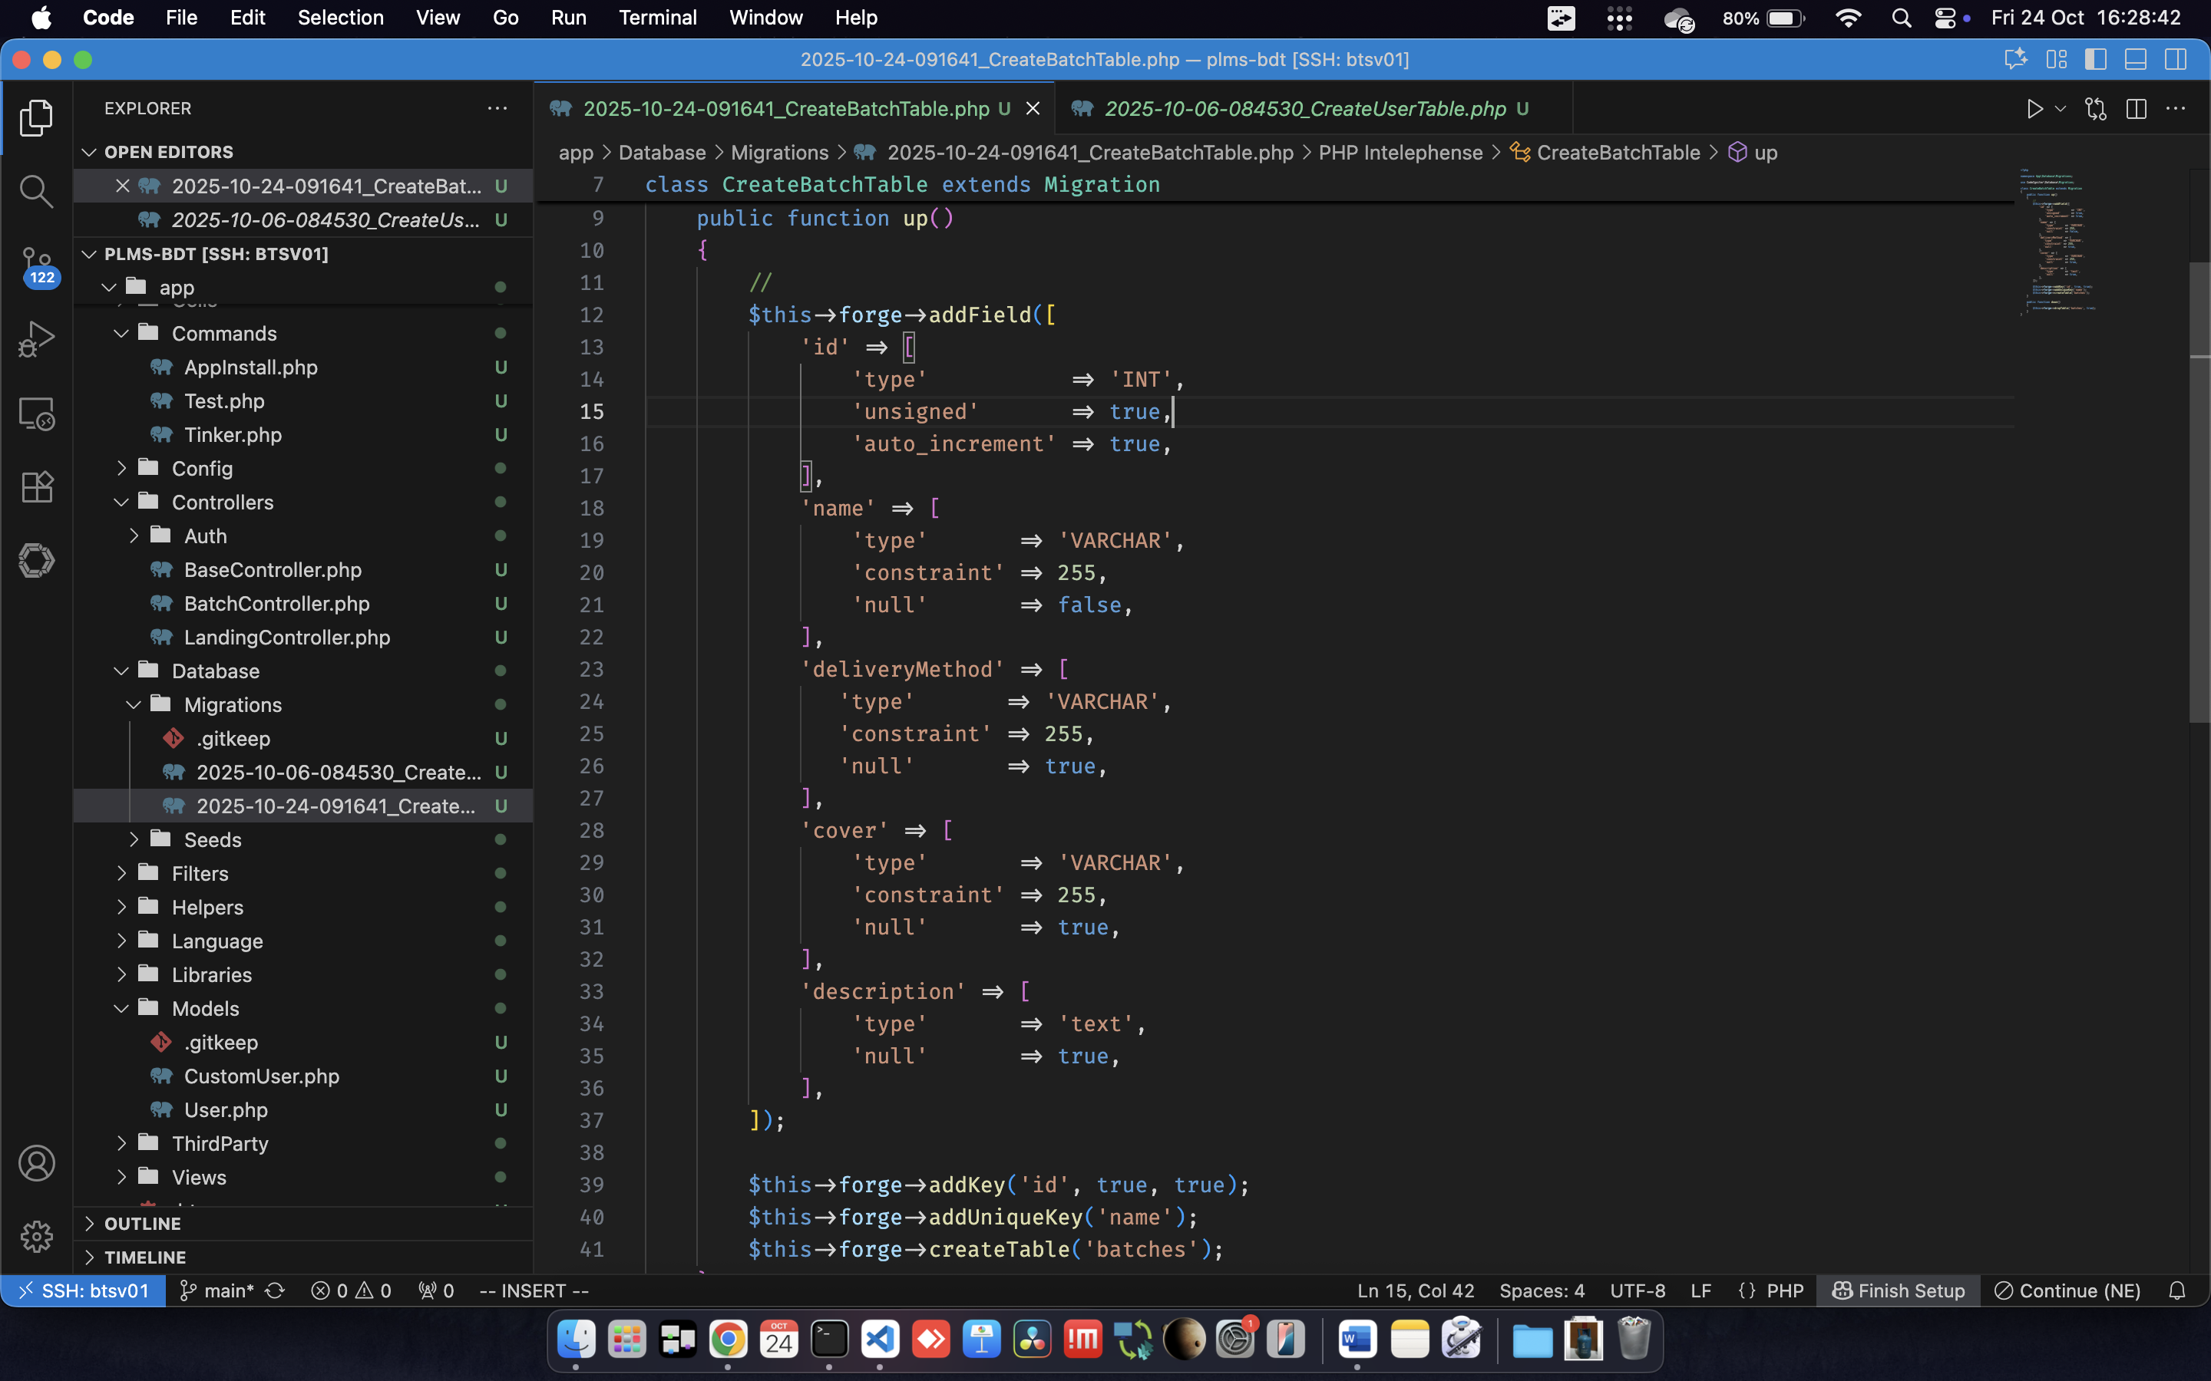Split the editor to the right

[x=2135, y=109]
